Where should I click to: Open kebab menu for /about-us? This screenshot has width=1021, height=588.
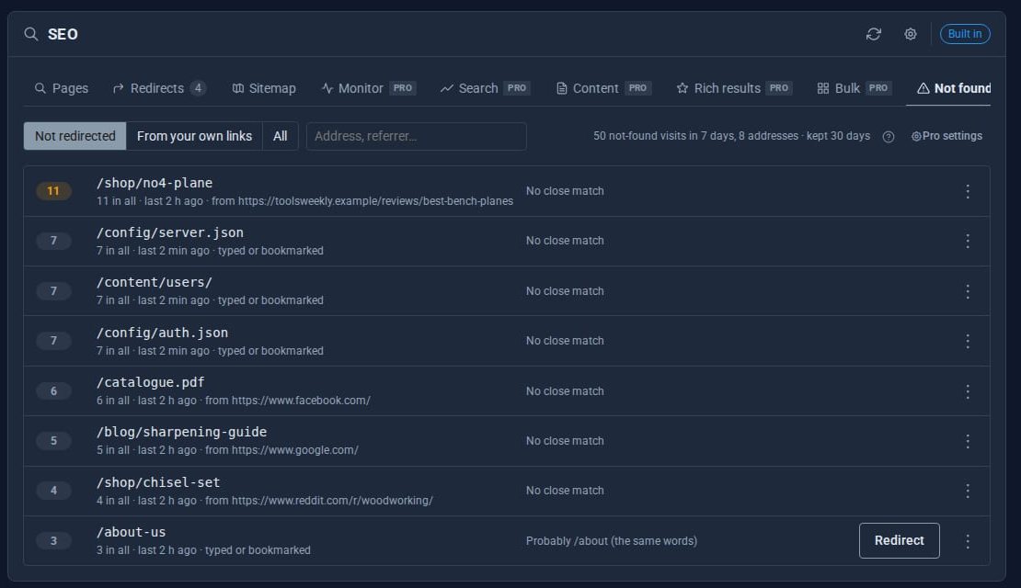pyautogui.click(x=968, y=541)
